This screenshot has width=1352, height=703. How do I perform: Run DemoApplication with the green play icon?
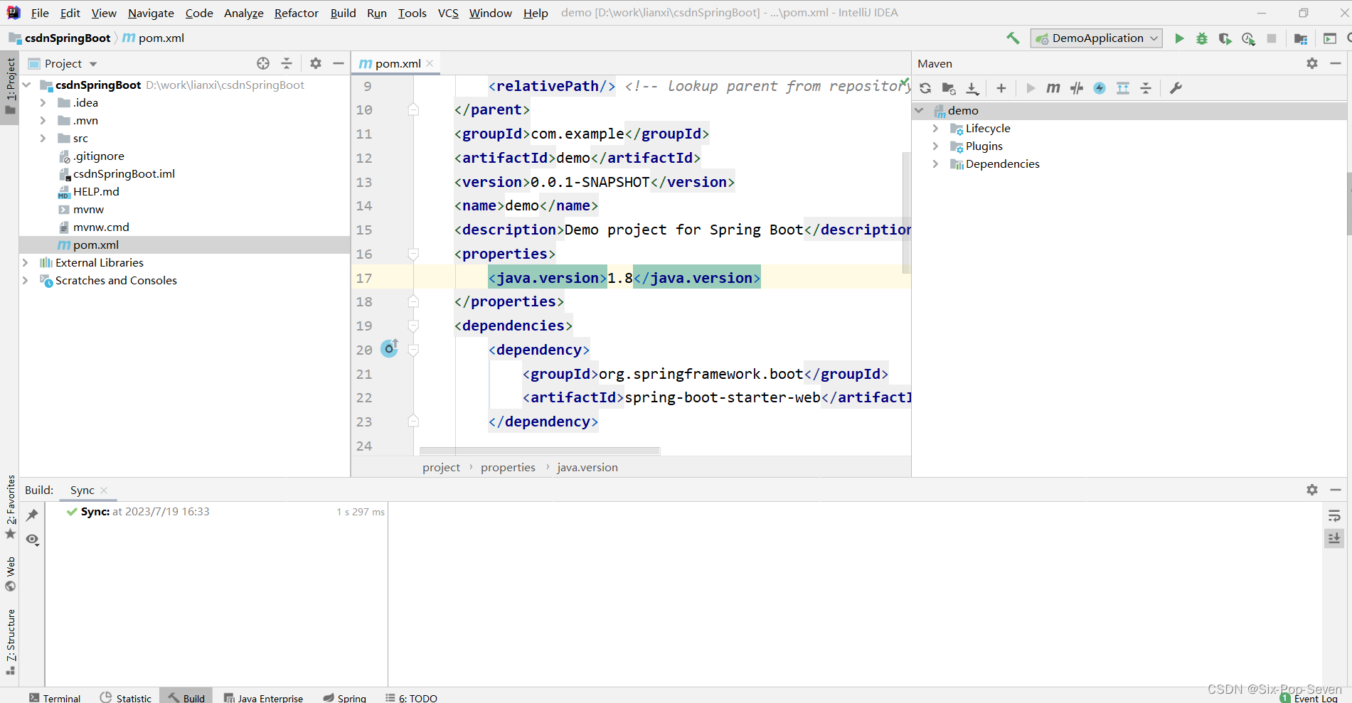point(1179,38)
